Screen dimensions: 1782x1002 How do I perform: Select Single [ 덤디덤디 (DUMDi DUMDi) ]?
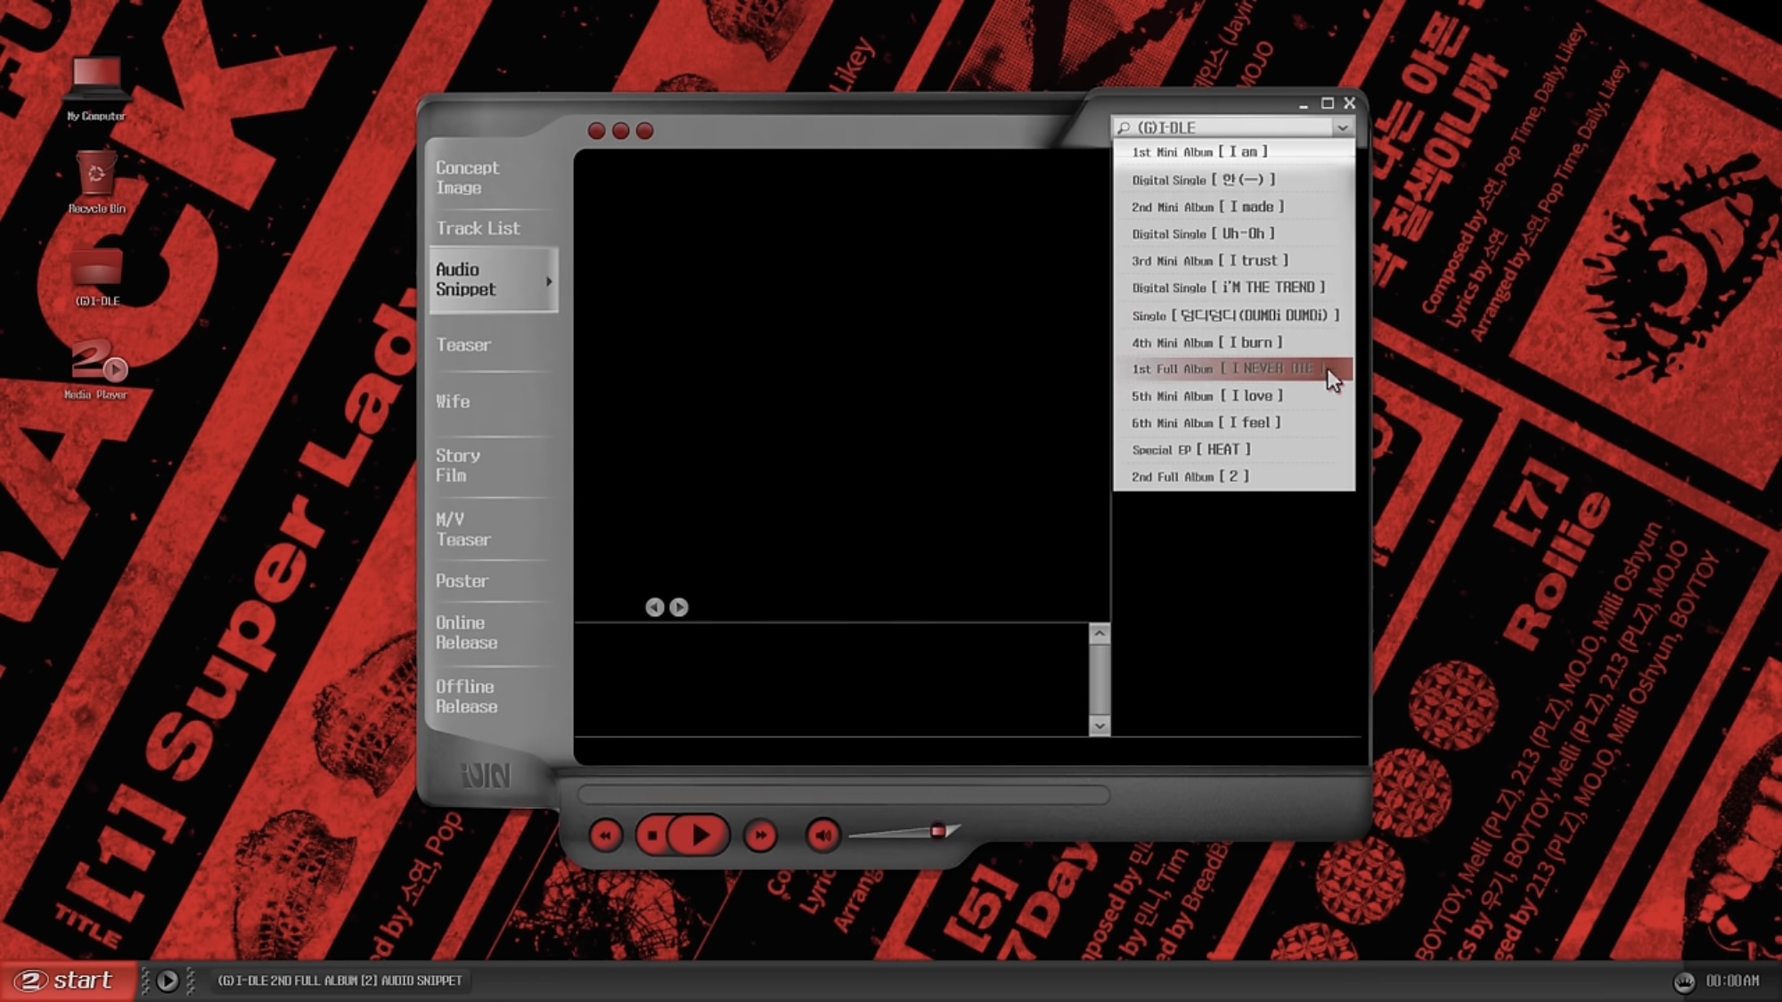1234,315
